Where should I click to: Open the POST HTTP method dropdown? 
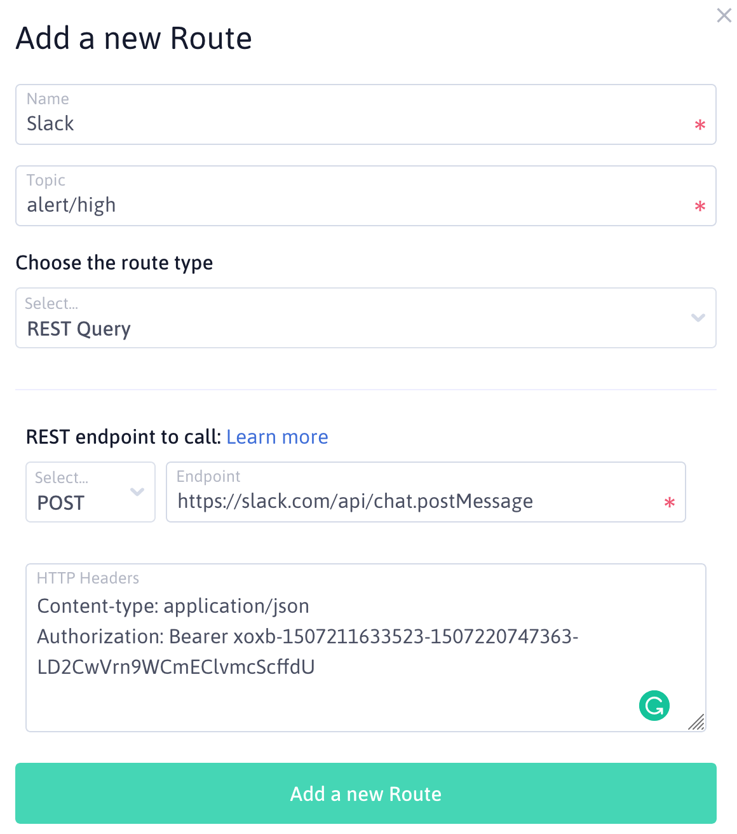coord(90,493)
